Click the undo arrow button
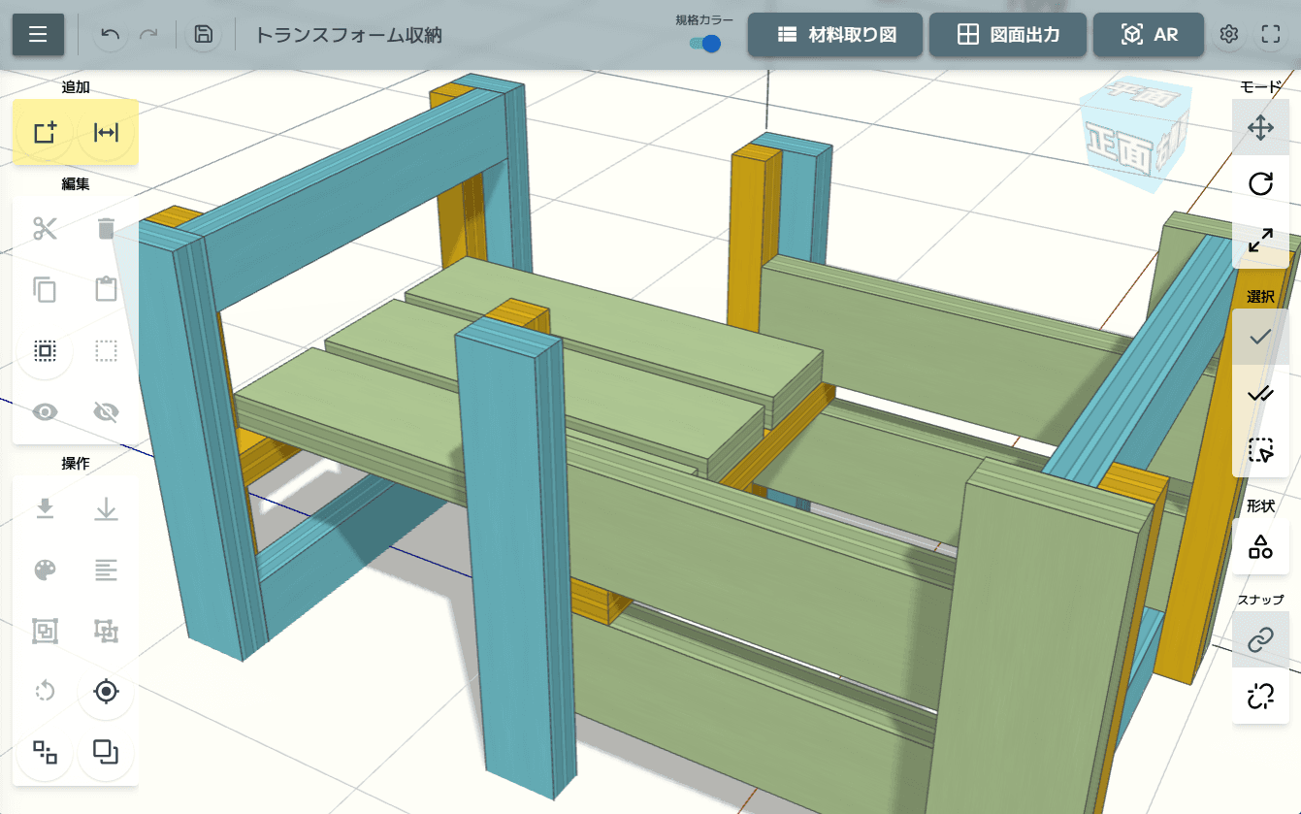Screen dimensions: 1301x814 pos(111,35)
